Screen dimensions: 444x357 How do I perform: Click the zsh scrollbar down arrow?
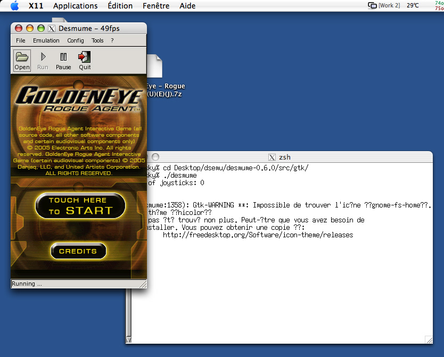[x=129, y=339]
